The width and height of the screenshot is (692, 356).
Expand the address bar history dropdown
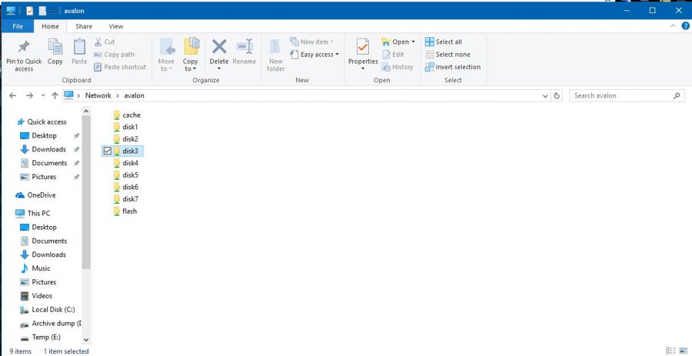tap(545, 95)
